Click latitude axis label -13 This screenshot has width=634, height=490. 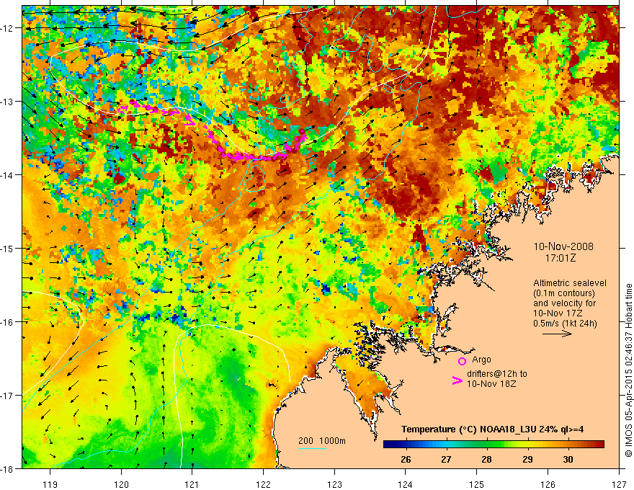point(7,102)
